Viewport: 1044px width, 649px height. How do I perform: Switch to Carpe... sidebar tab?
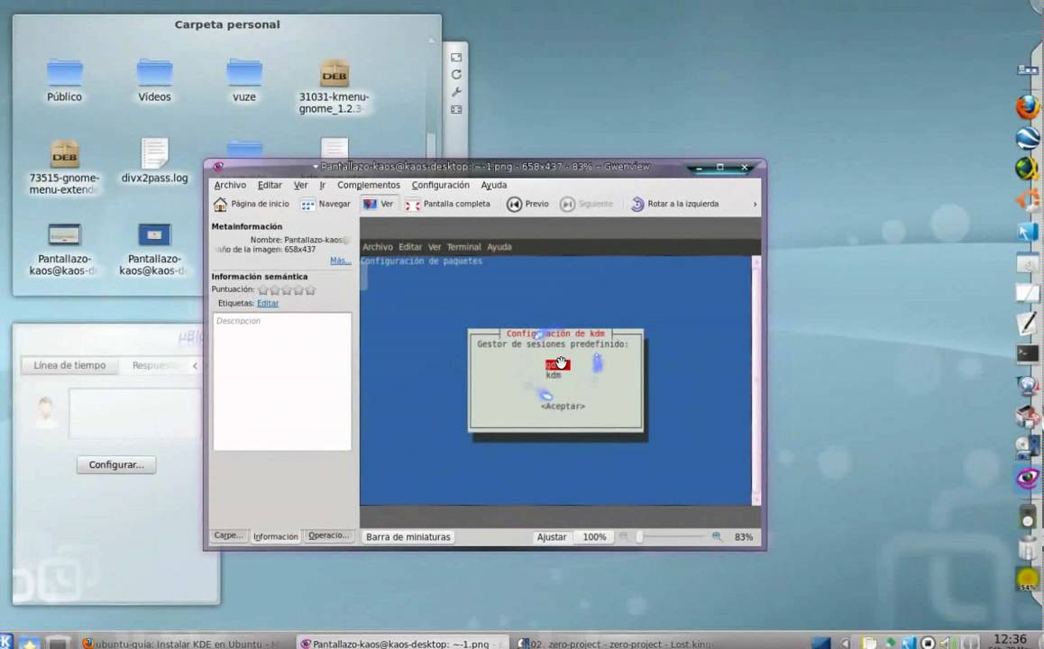[228, 535]
